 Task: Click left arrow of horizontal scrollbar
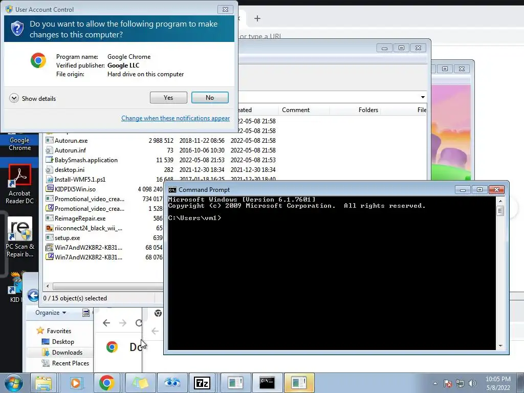coord(48,286)
